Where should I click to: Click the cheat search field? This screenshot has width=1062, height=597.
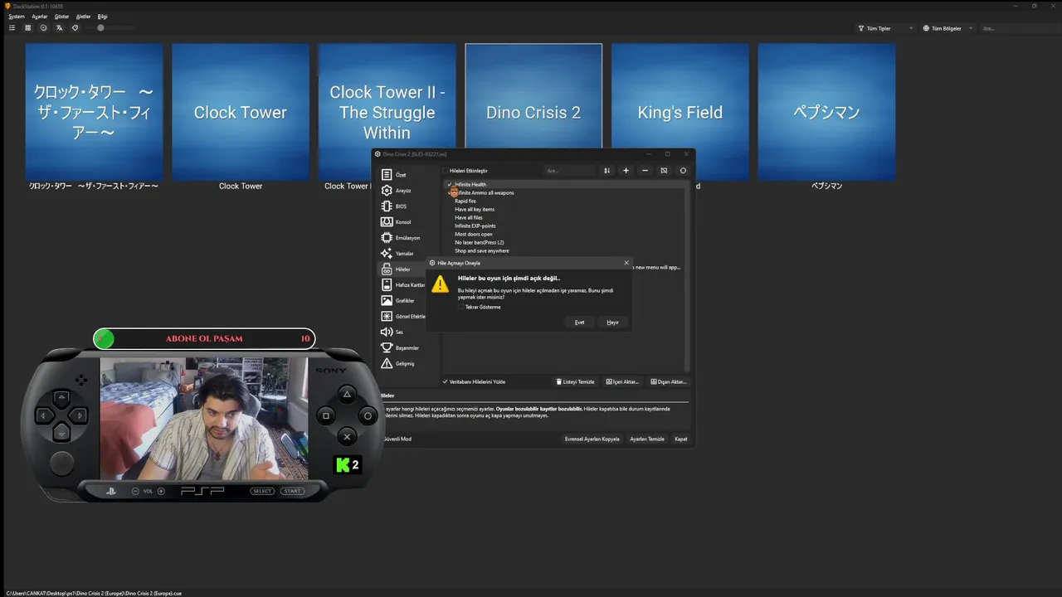point(571,171)
